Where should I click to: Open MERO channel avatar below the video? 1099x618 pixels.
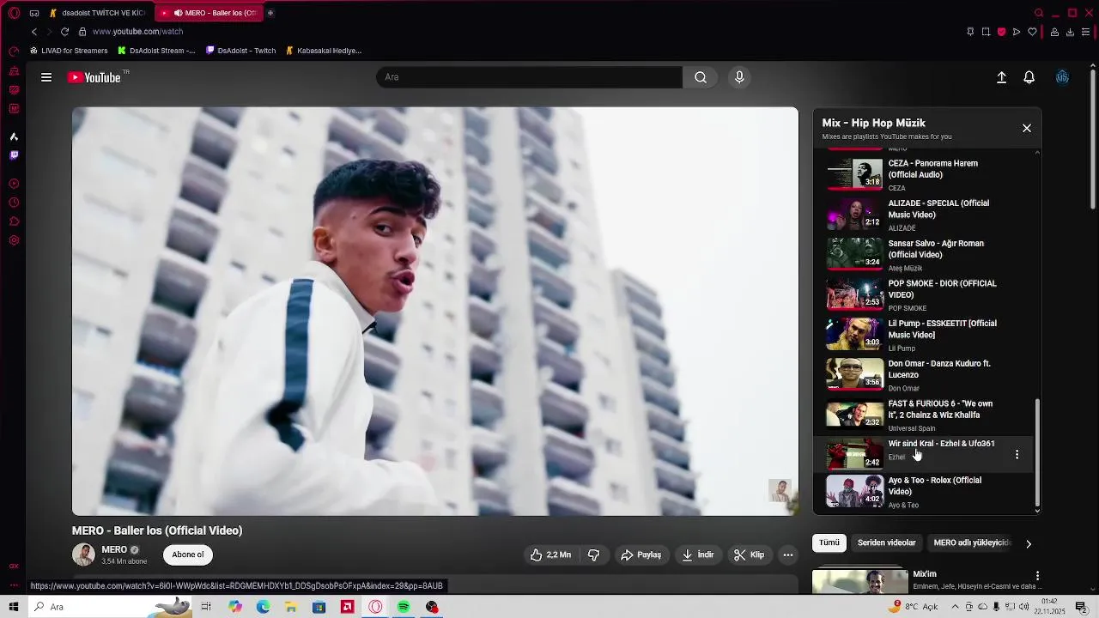coord(83,554)
